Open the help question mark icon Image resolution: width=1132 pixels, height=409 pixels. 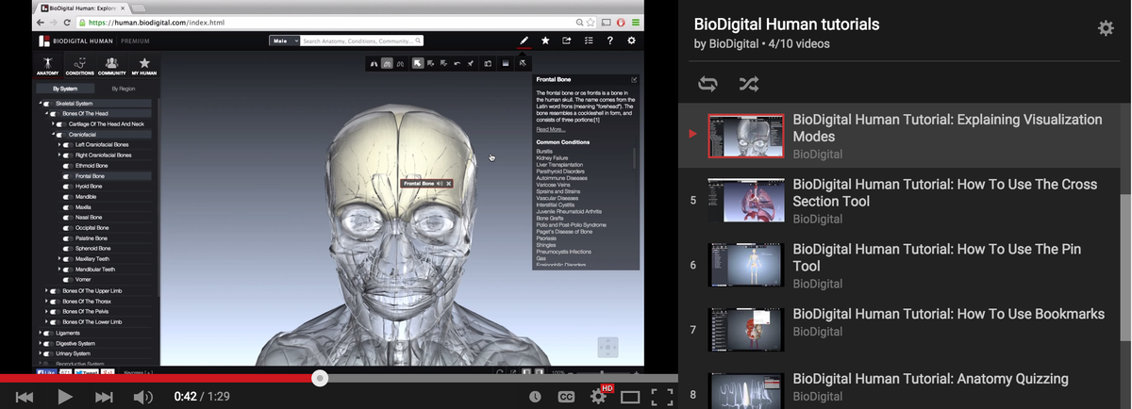(610, 41)
